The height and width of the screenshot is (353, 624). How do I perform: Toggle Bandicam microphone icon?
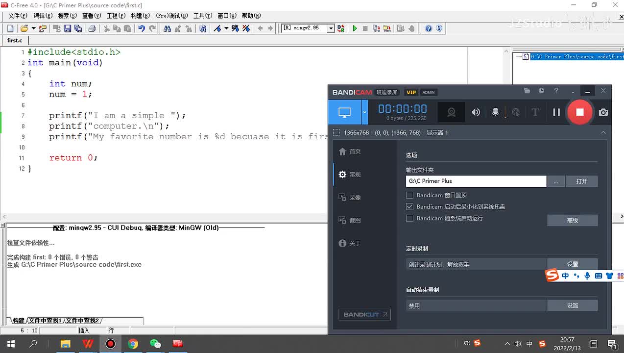pos(496,112)
